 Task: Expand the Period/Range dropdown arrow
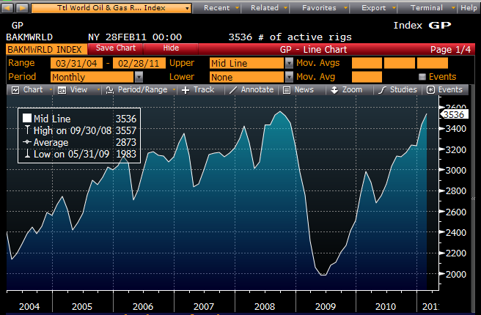pyautogui.click(x=174, y=90)
